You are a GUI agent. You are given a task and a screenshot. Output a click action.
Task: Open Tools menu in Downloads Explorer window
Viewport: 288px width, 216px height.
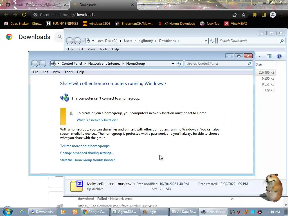(103, 49)
